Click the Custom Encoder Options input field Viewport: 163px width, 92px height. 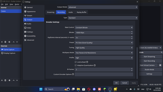point(104,74)
